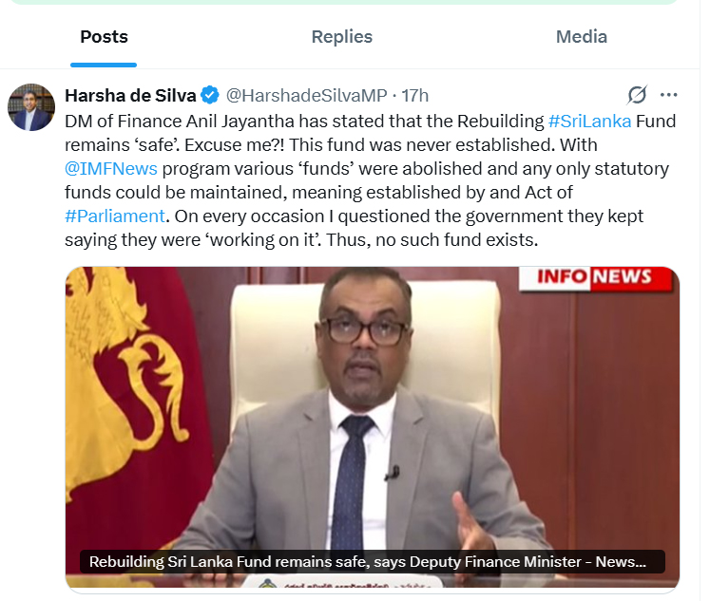Click the @HarshadeSilvaMP handle

307,95
